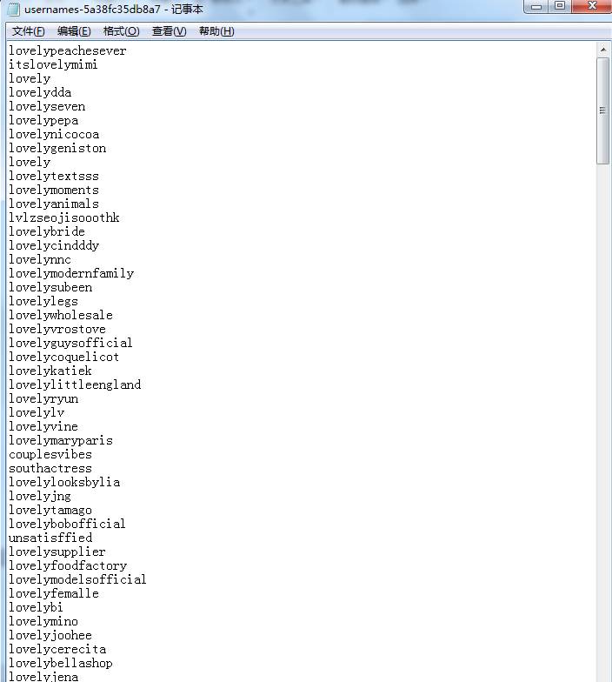Open the 帮助(H) menu

click(x=216, y=31)
